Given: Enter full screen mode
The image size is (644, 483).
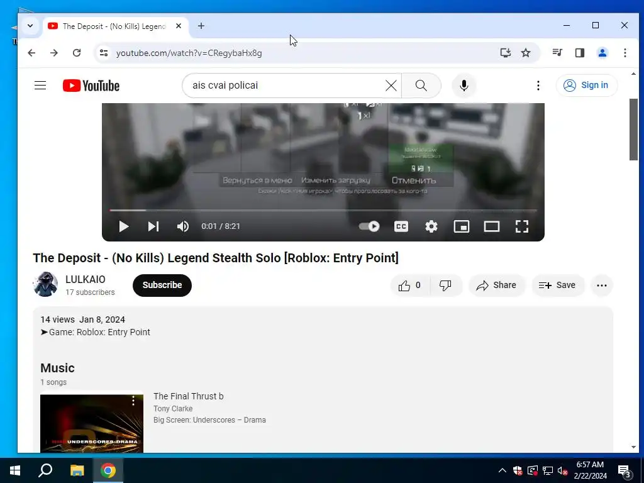Looking at the screenshot, I should 522,226.
